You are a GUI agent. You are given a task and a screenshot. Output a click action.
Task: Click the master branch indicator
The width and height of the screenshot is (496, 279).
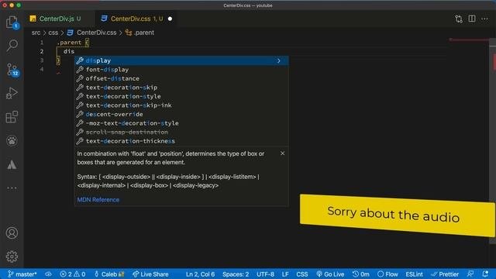[22, 274]
